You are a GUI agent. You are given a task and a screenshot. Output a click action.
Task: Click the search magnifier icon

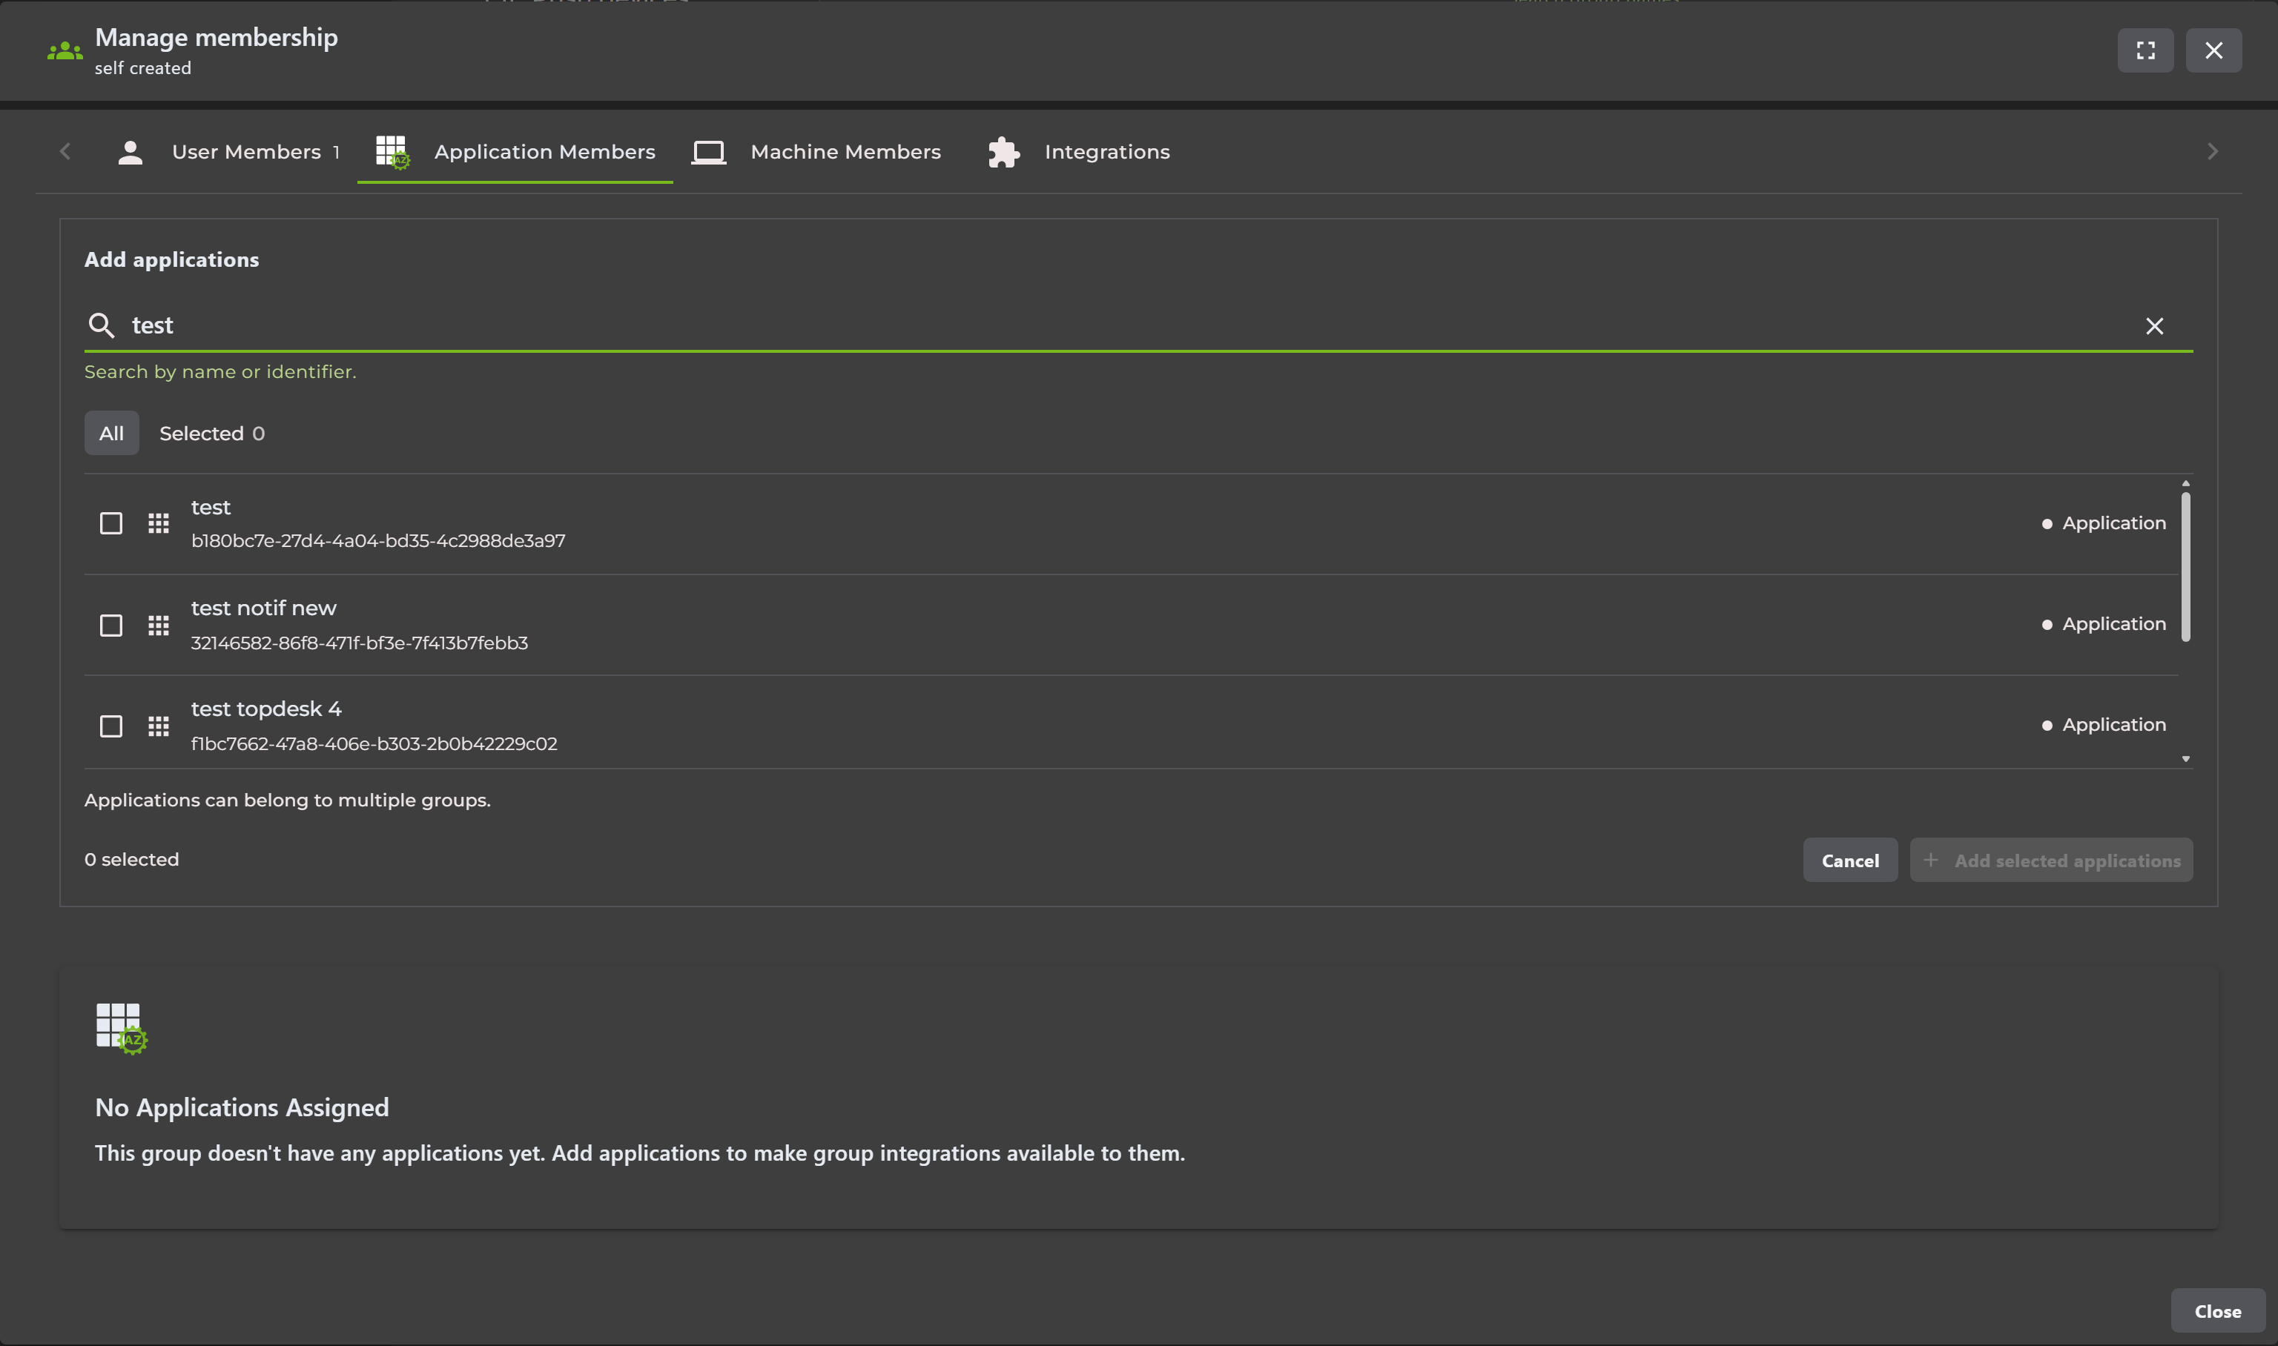click(101, 325)
